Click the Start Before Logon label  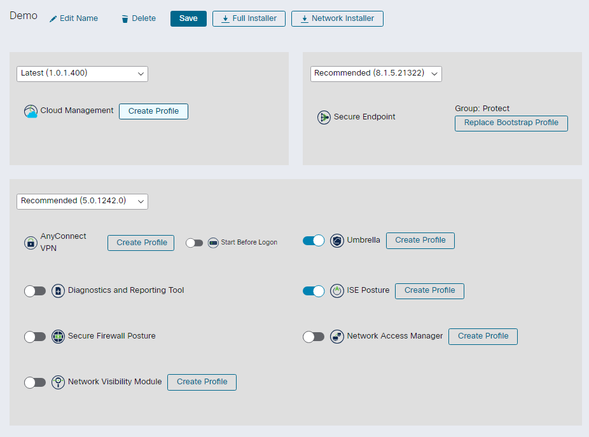pos(249,243)
